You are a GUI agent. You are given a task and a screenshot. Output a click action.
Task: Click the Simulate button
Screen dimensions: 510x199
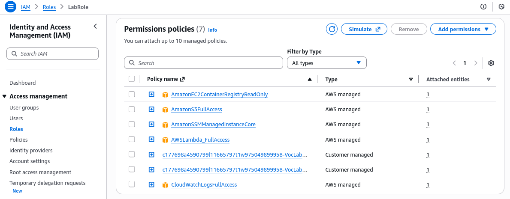pos(364,29)
